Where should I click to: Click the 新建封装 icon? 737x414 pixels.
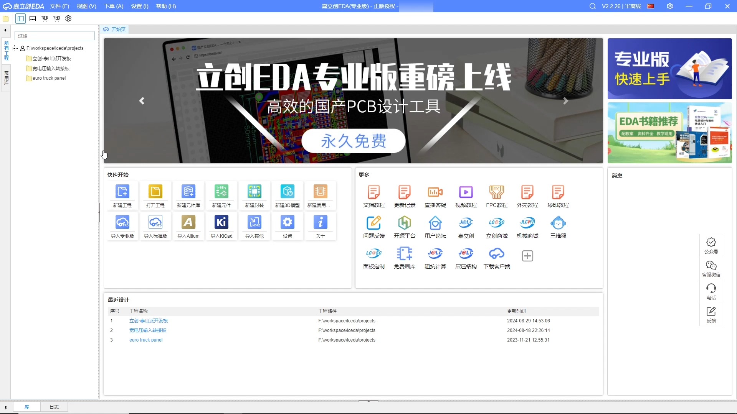click(254, 192)
